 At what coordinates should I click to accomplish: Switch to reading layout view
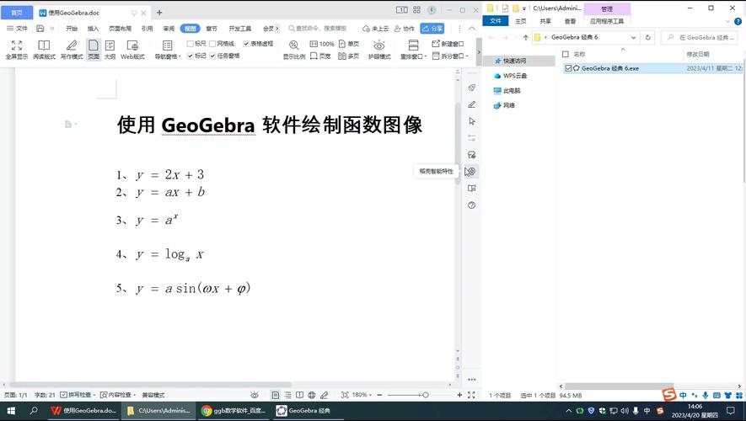pos(44,50)
